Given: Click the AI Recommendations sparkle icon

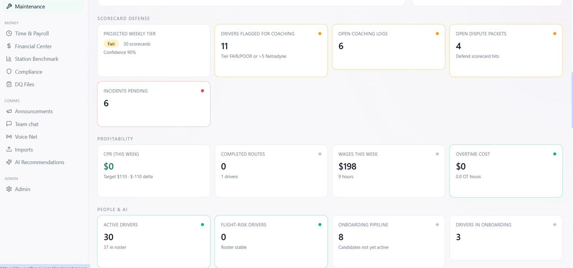Looking at the screenshot, I should pos(9,162).
